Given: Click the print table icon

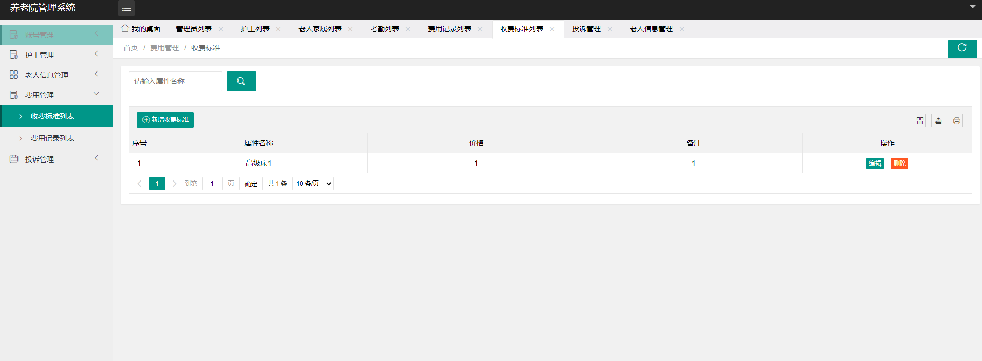Looking at the screenshot, I should point(957,120).
